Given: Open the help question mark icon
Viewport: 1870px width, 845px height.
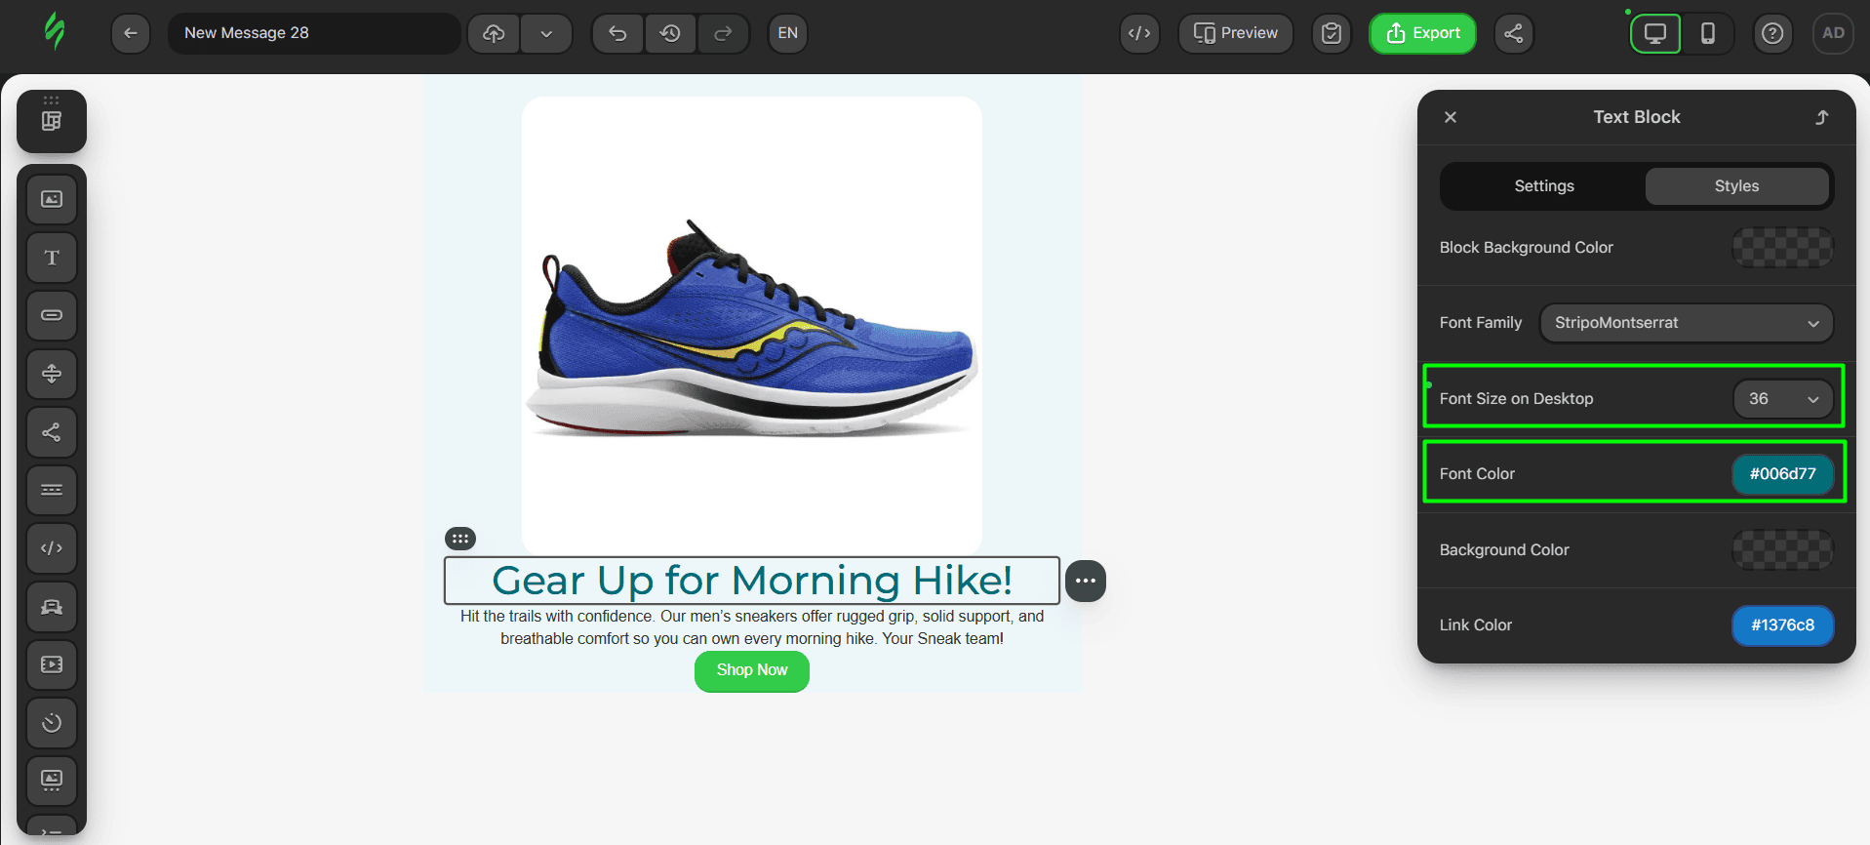Looking at the screenshot, I should click(x=1772, y=33).
